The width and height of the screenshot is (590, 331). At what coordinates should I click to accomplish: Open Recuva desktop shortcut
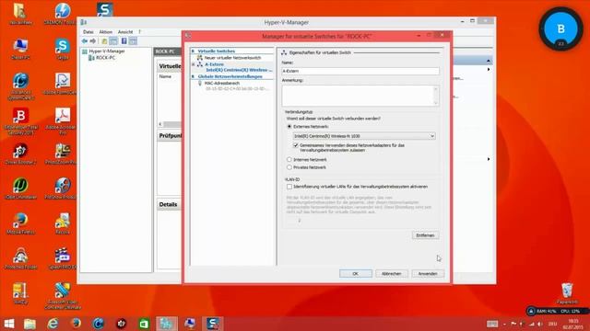(x=63, y=223)
